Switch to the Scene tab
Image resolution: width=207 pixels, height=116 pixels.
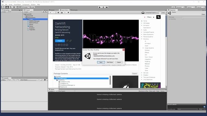click(52, 10)
